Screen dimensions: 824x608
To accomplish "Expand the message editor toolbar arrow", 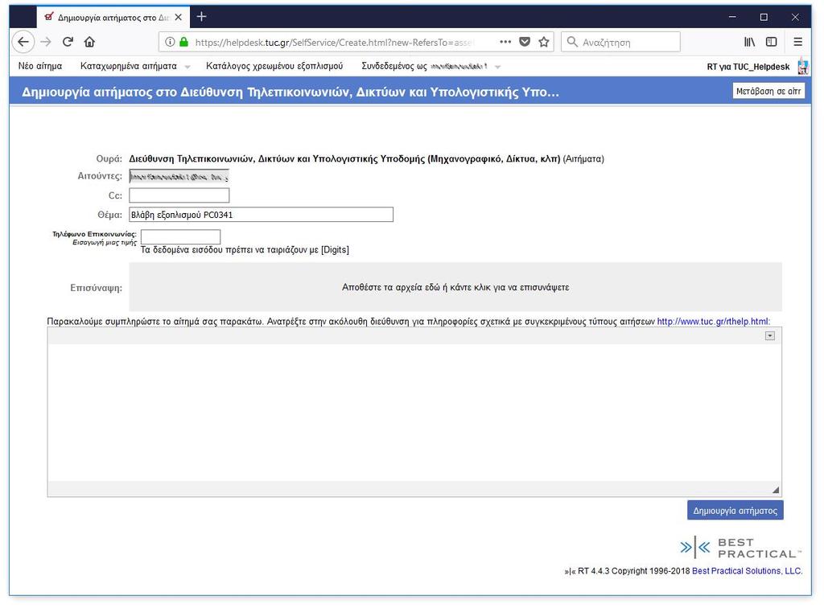I will point(770,336).
